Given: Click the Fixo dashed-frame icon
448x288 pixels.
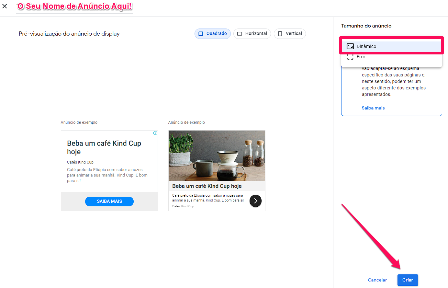Looking at the screenshot, I should pyautogui.click(x=350, y=57).
